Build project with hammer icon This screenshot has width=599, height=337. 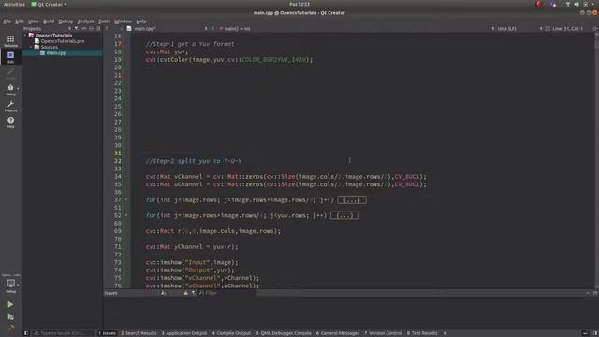10,327
